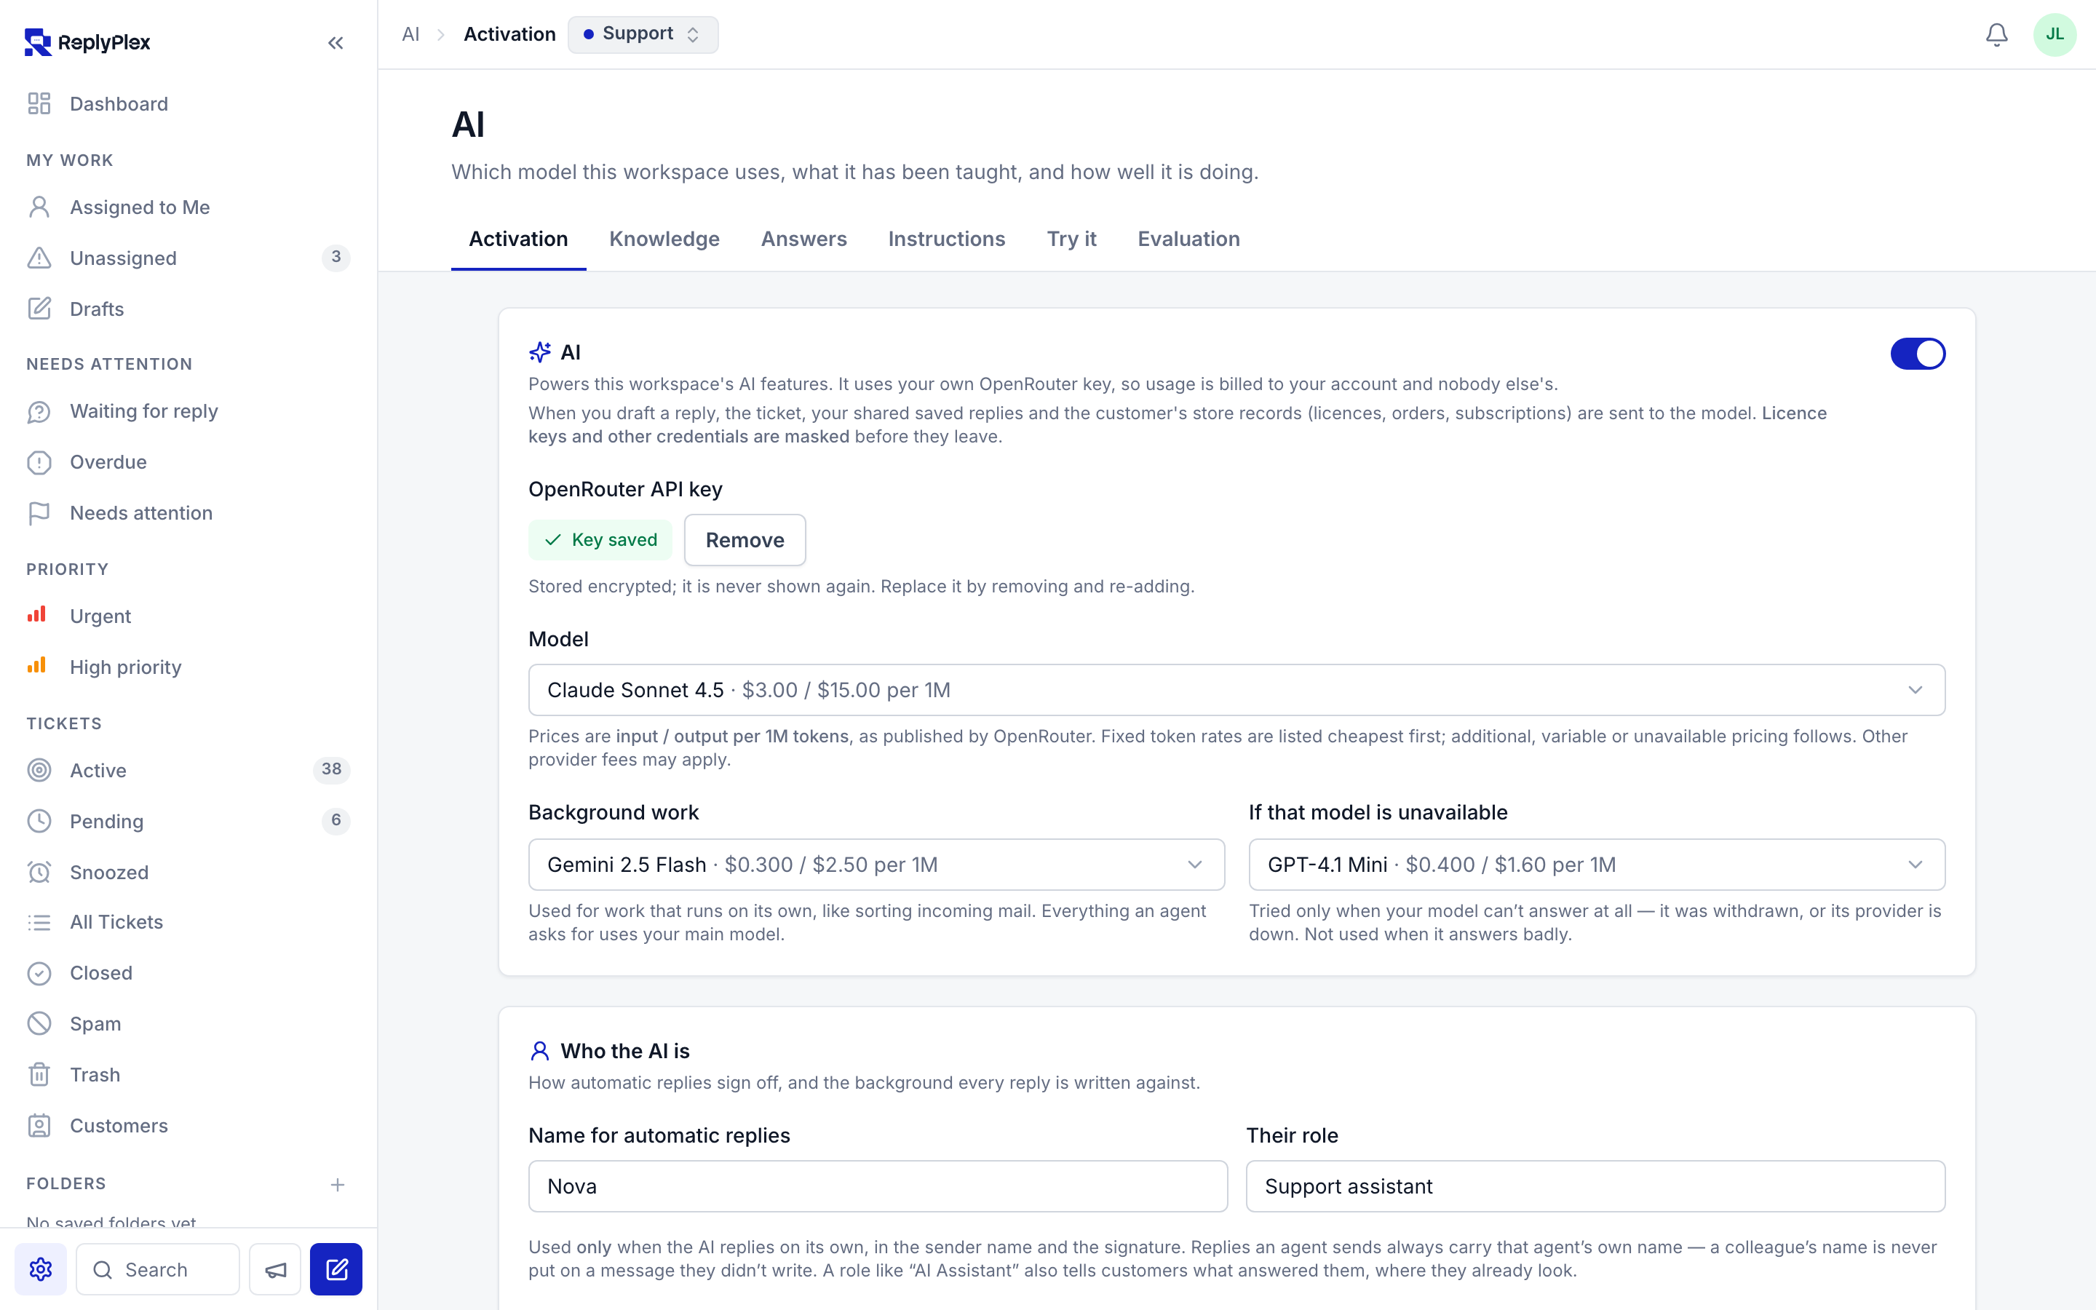Switch to the Activation tab
The height and width of the screenshot is (1310, 2096).
518,239
